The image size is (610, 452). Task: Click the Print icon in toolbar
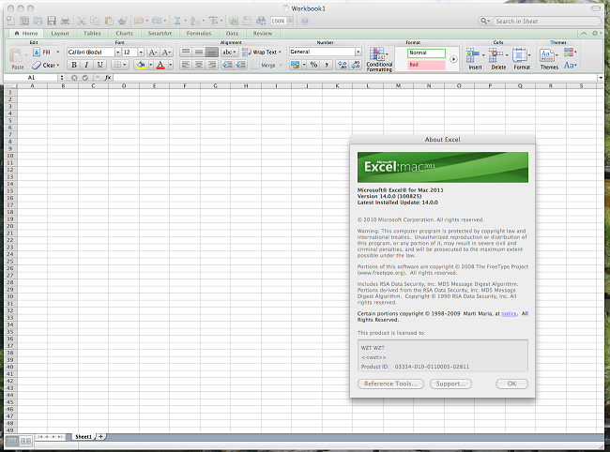(x=65, y=21)
